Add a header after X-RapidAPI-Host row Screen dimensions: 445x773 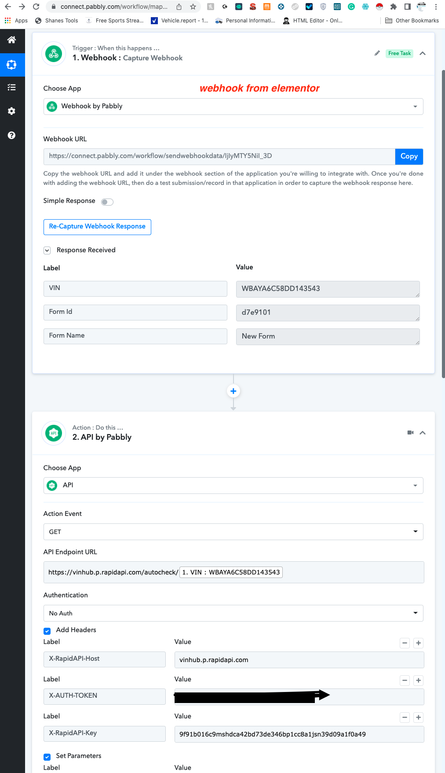click(419, 643)
